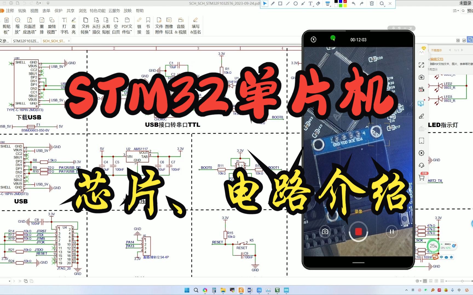The width and height of the screenshot is (473, 295).
Task: Open Windows search on taskbar
Action: tap(196, 290)
